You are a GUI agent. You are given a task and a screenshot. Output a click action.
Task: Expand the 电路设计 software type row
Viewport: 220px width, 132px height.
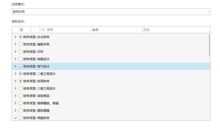coord(15,59)
